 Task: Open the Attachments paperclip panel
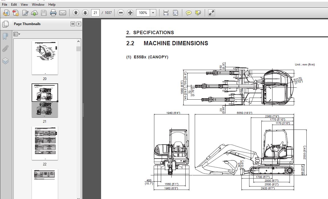5,49
